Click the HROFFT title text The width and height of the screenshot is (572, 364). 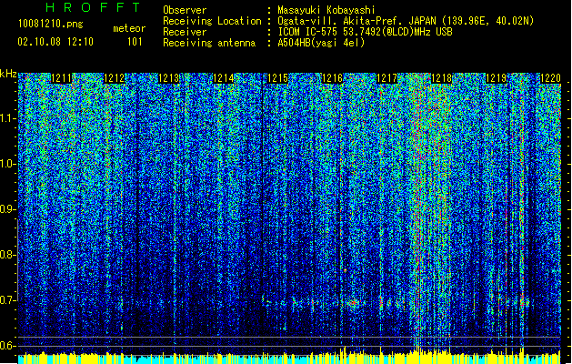(94, 7)
